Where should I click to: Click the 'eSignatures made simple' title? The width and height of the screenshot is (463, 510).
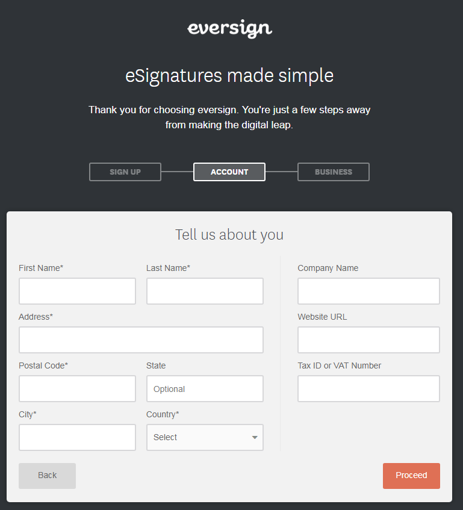(229, 76)
